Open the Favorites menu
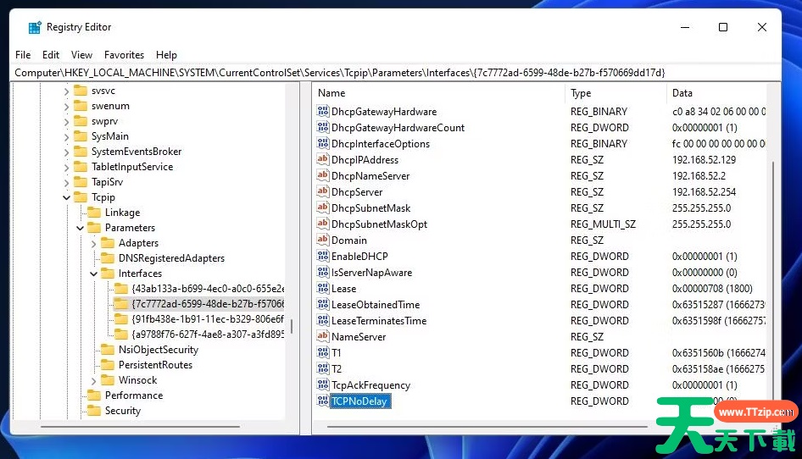Image resolution: width=802 pixels, height=459 pixels. 125,55
